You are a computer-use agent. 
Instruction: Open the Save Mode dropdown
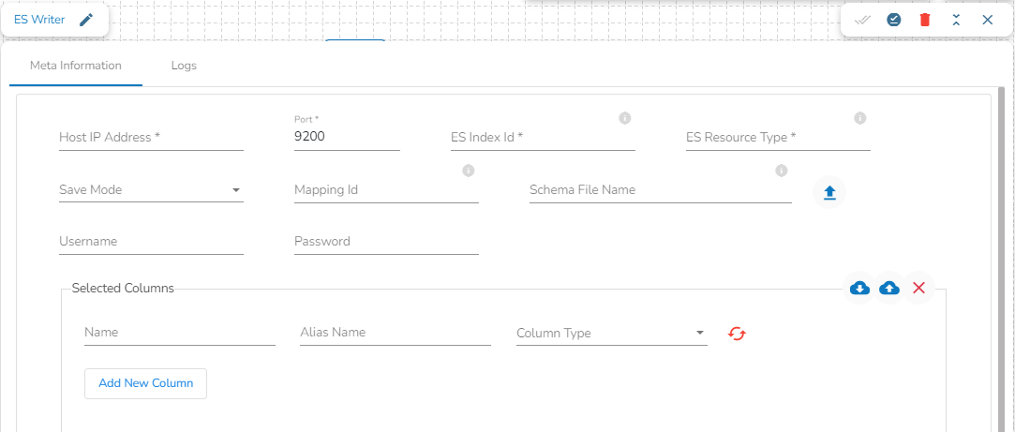coord(151,190)
